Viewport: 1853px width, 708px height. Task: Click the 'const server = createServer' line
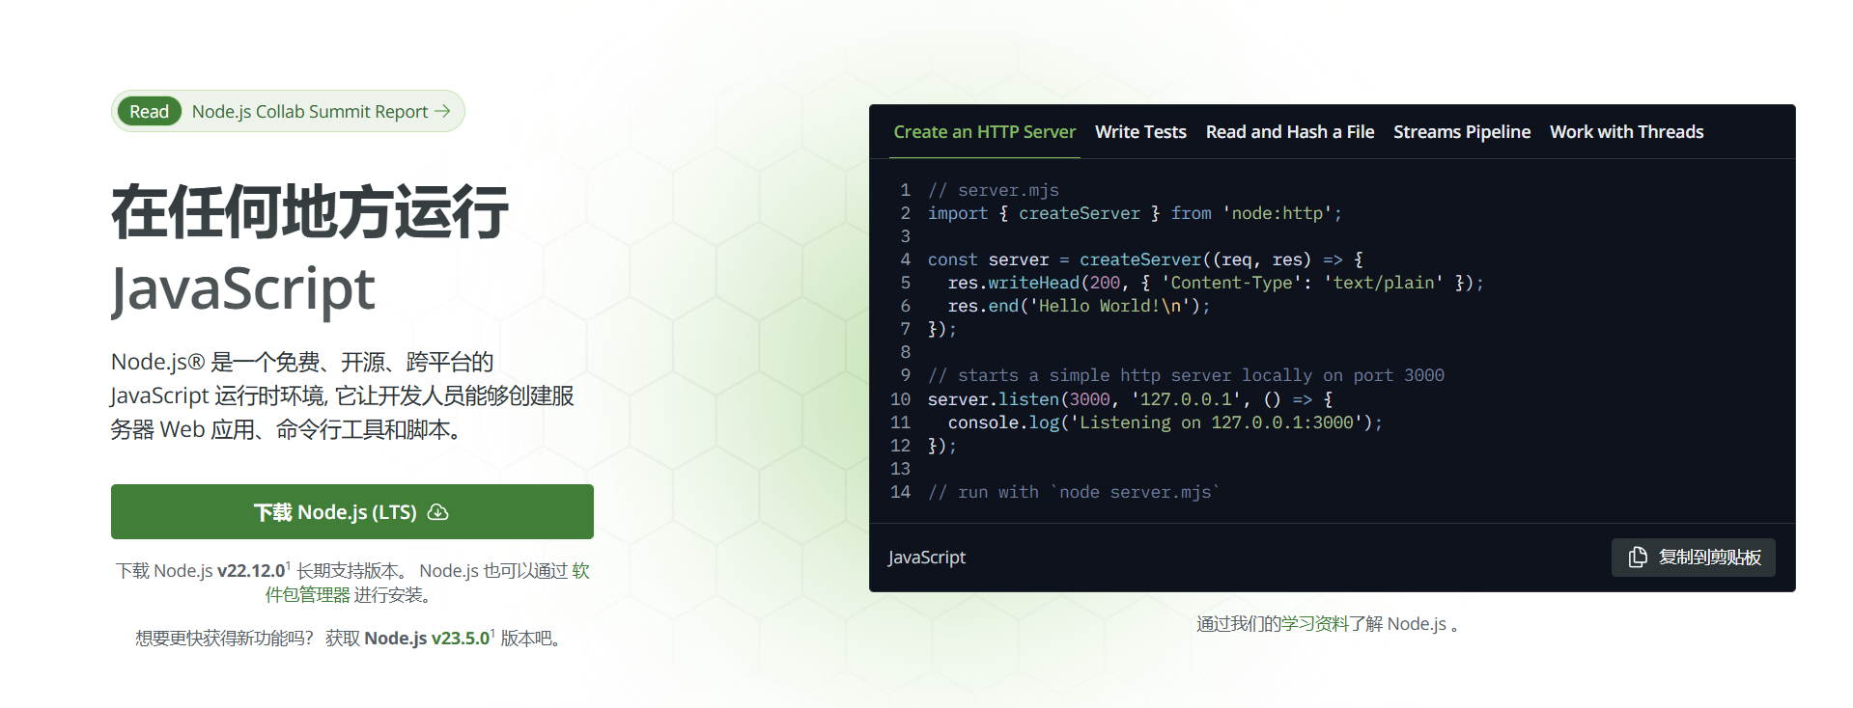pyautogui.click(x=1145, y=259)
